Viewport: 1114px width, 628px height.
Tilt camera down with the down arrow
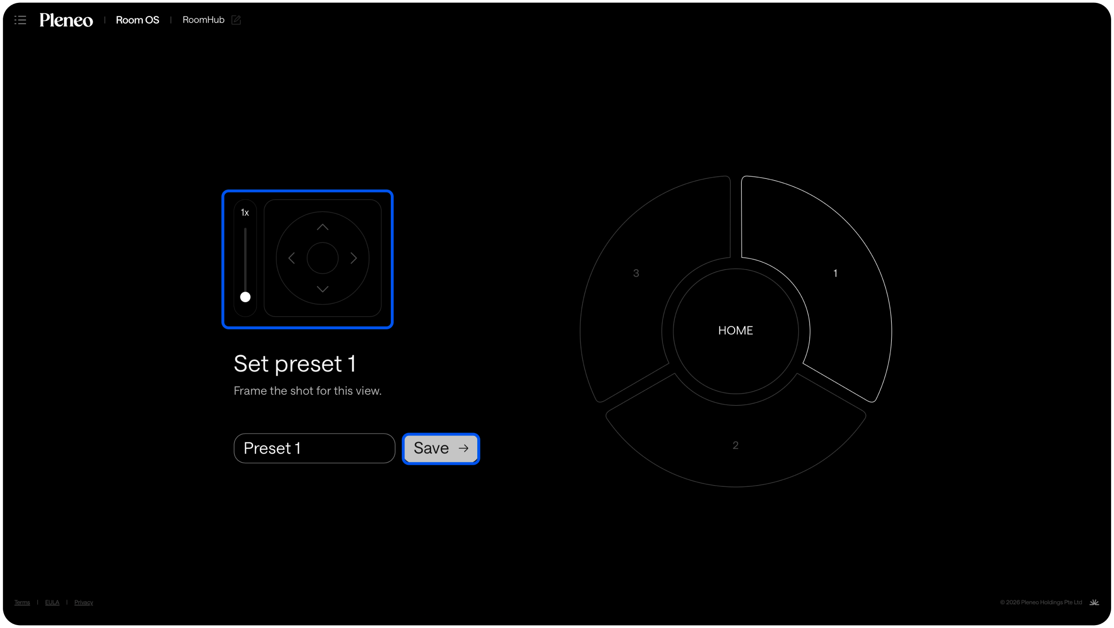322,289
